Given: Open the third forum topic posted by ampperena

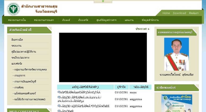Looking at the screenshot, I should [85, 106].
